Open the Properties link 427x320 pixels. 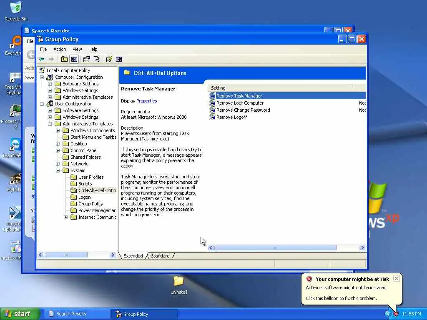[x=146, y=101]
